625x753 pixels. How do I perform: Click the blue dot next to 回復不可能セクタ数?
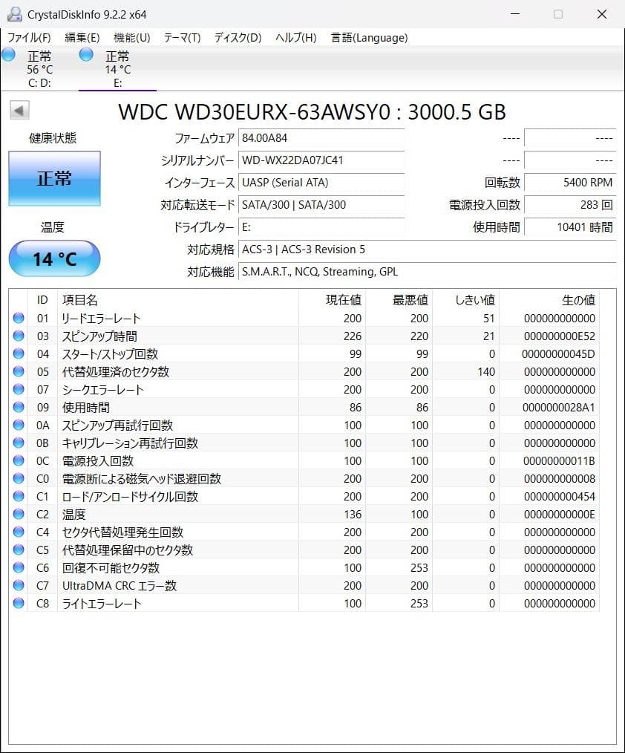coord(18,567)
